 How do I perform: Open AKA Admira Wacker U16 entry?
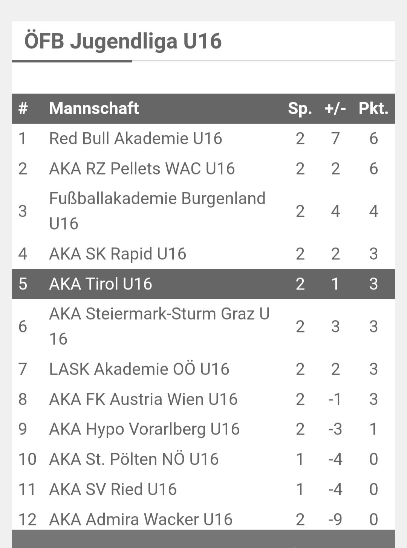(x=141, y=519)
